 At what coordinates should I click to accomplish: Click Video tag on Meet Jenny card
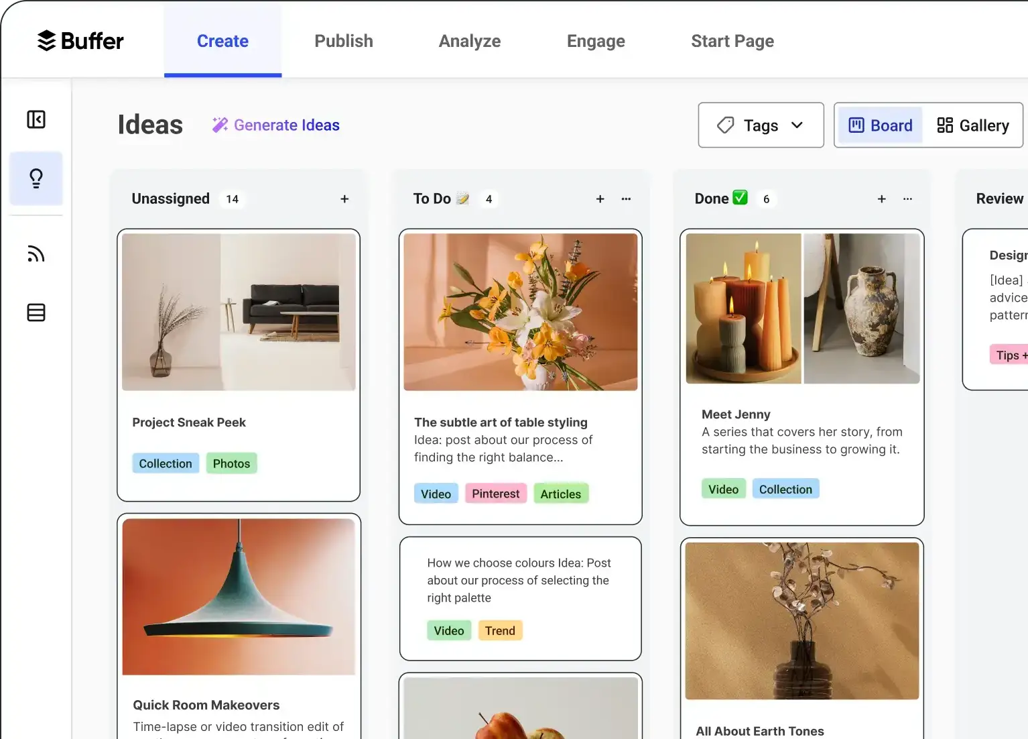click(x=723, y=489)
